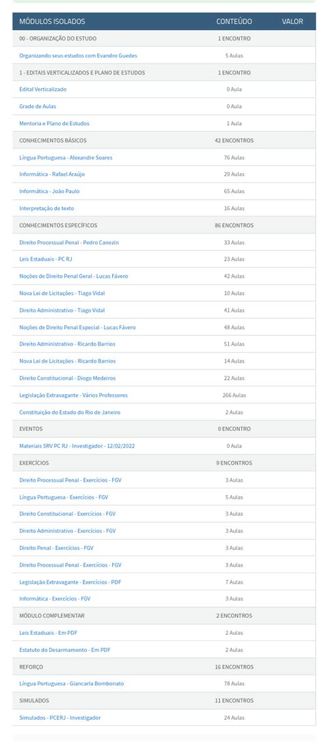Screen dimensions: 324x743
Task: Click Estatuto do Desarmamento - Em PDF
Action: point(64,650)
